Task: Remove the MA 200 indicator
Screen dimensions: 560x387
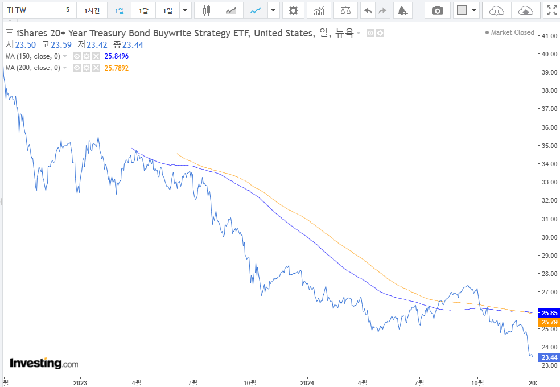Action: [x=96, y=68]
